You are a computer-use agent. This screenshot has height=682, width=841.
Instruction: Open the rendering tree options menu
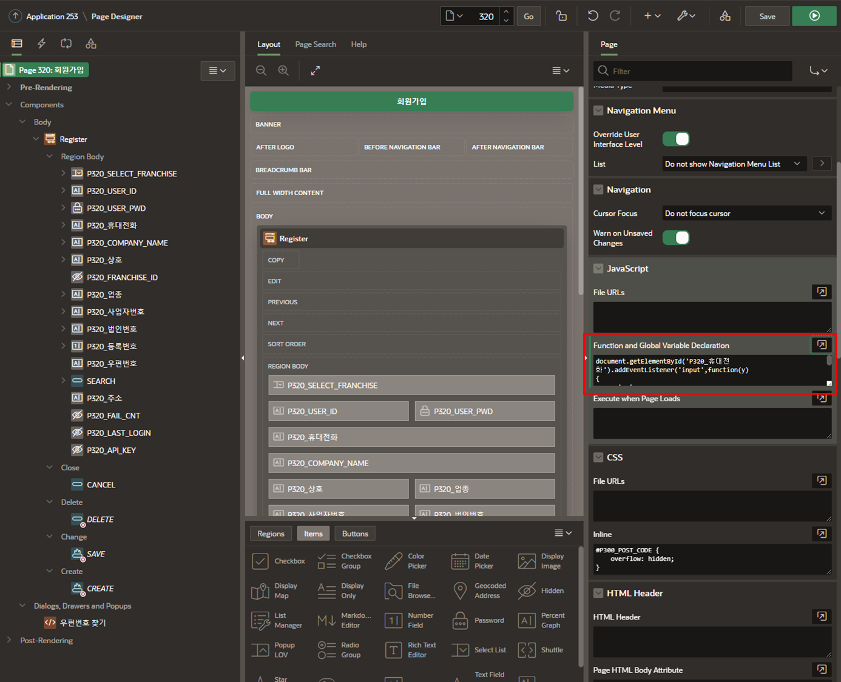point(218,71)
